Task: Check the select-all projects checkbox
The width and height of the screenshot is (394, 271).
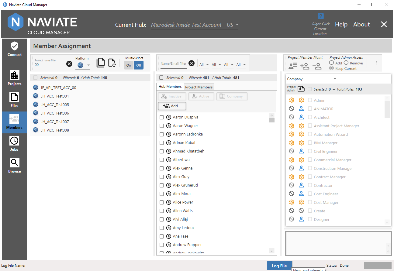Action: [35, 78]
